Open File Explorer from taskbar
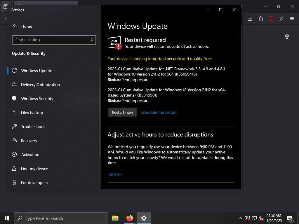Image resolution: width=299 pixels, height=224 pixels. pos(115,218)
